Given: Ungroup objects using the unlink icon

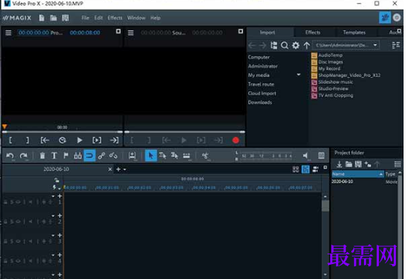Looking at the screenshot, I should click(x=114, y=156).
